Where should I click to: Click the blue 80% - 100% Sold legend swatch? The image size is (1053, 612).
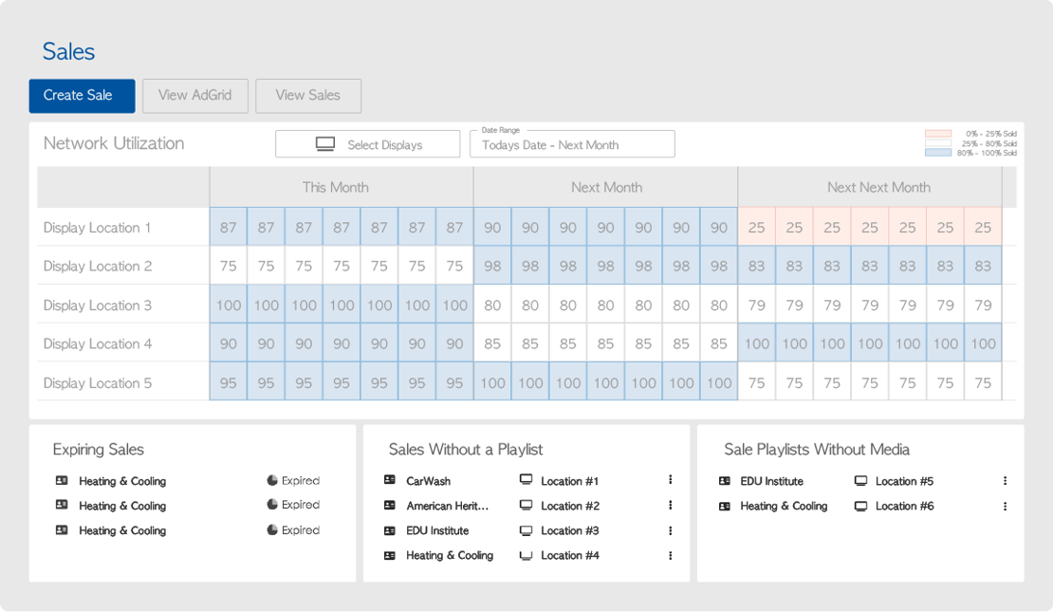click(937, 153)
